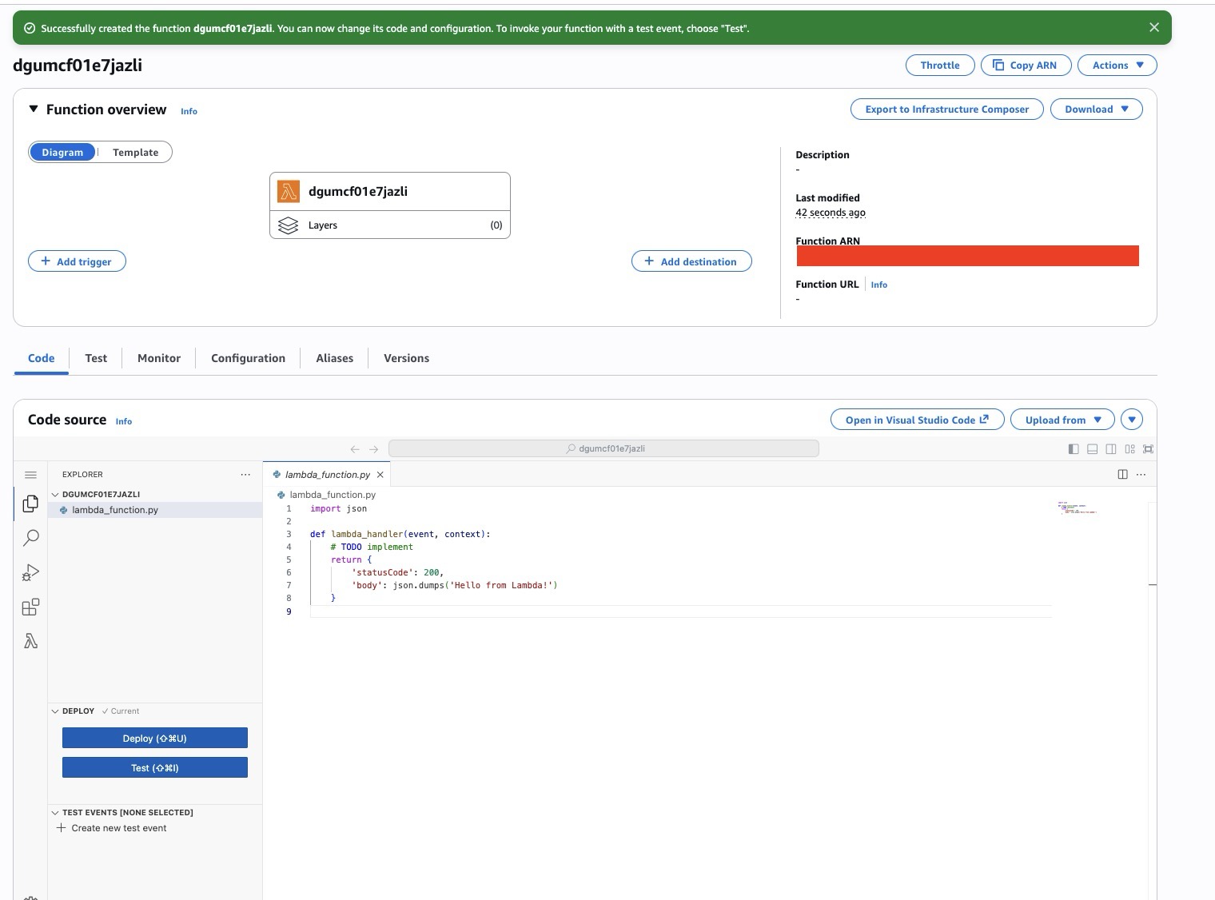Close the lambda_function.py editor tab

(x=380, y=475)
